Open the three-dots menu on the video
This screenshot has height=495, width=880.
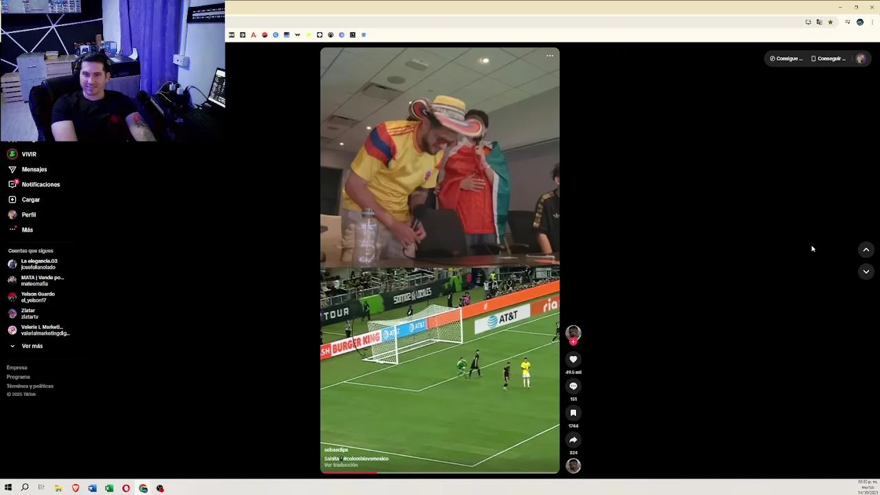(x=550, y=56)
